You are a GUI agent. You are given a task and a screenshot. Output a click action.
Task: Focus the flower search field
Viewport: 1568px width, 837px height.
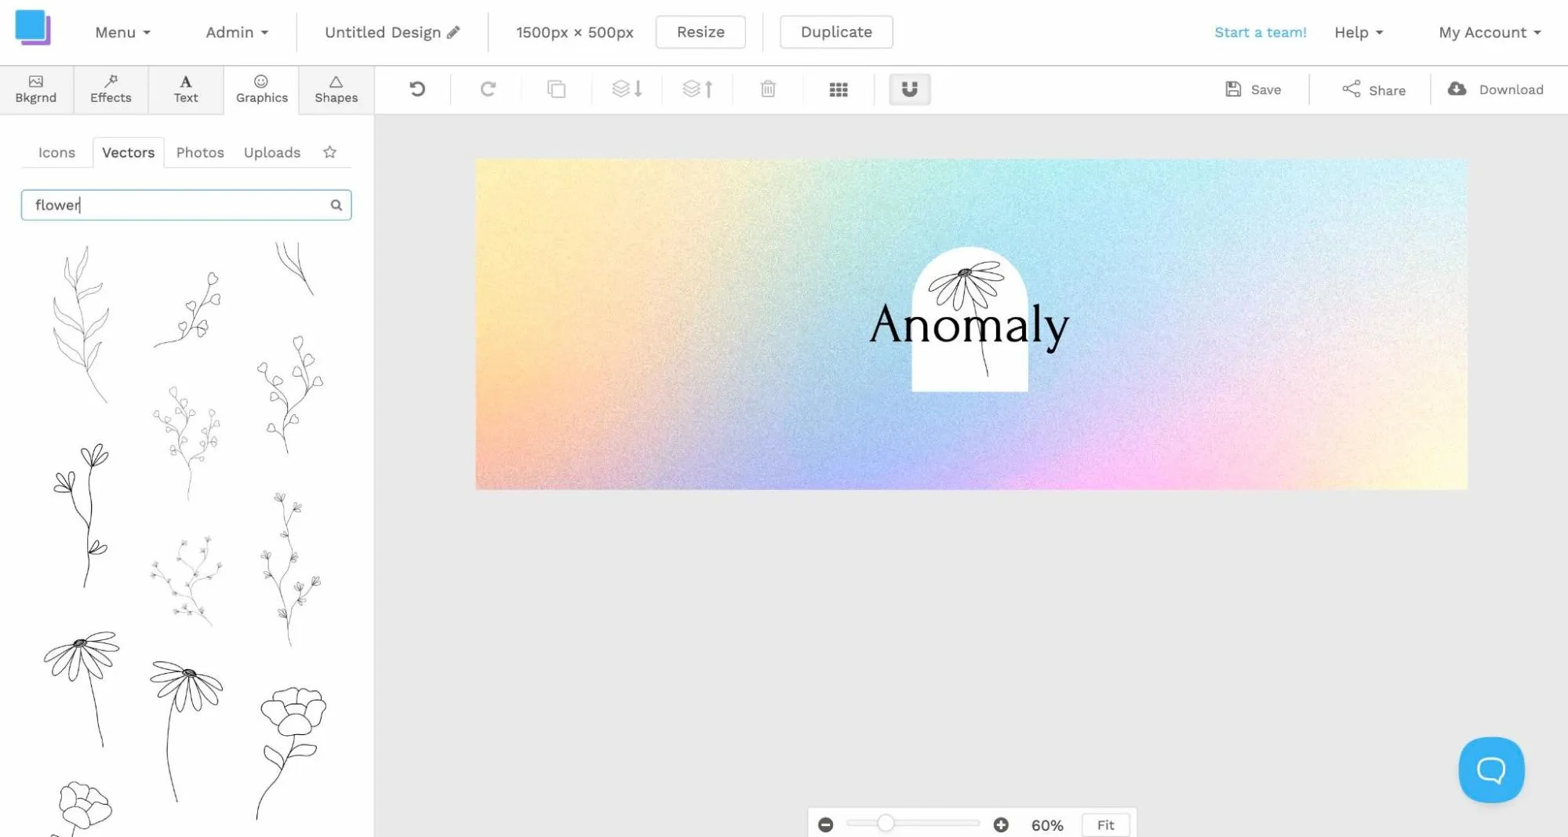pos(186,205)
